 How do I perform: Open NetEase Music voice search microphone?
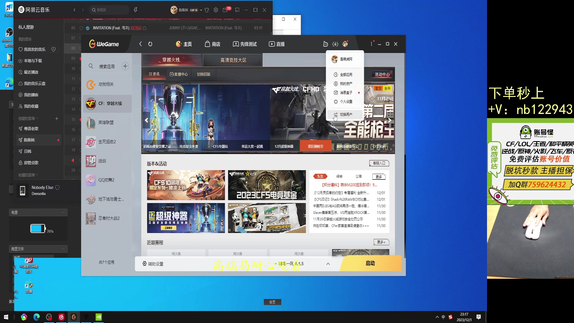pos(135,10)
